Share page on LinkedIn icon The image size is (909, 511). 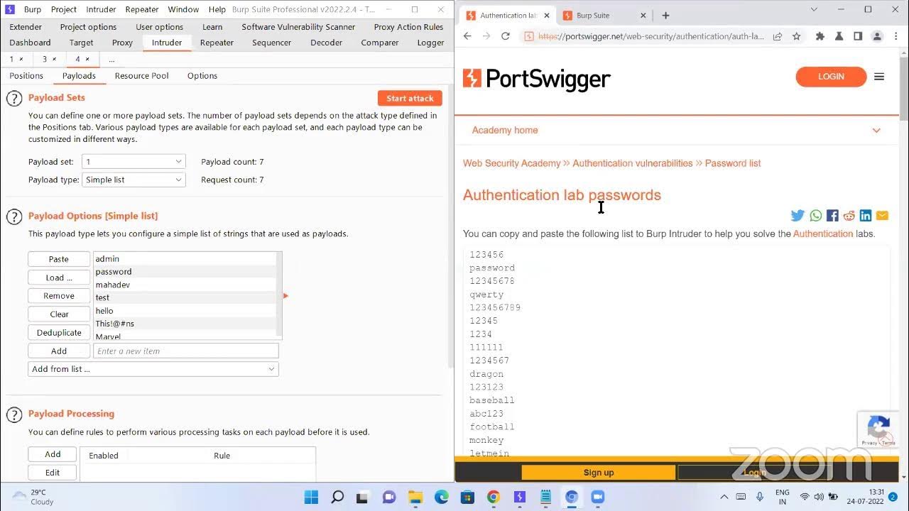coord(866,216)
